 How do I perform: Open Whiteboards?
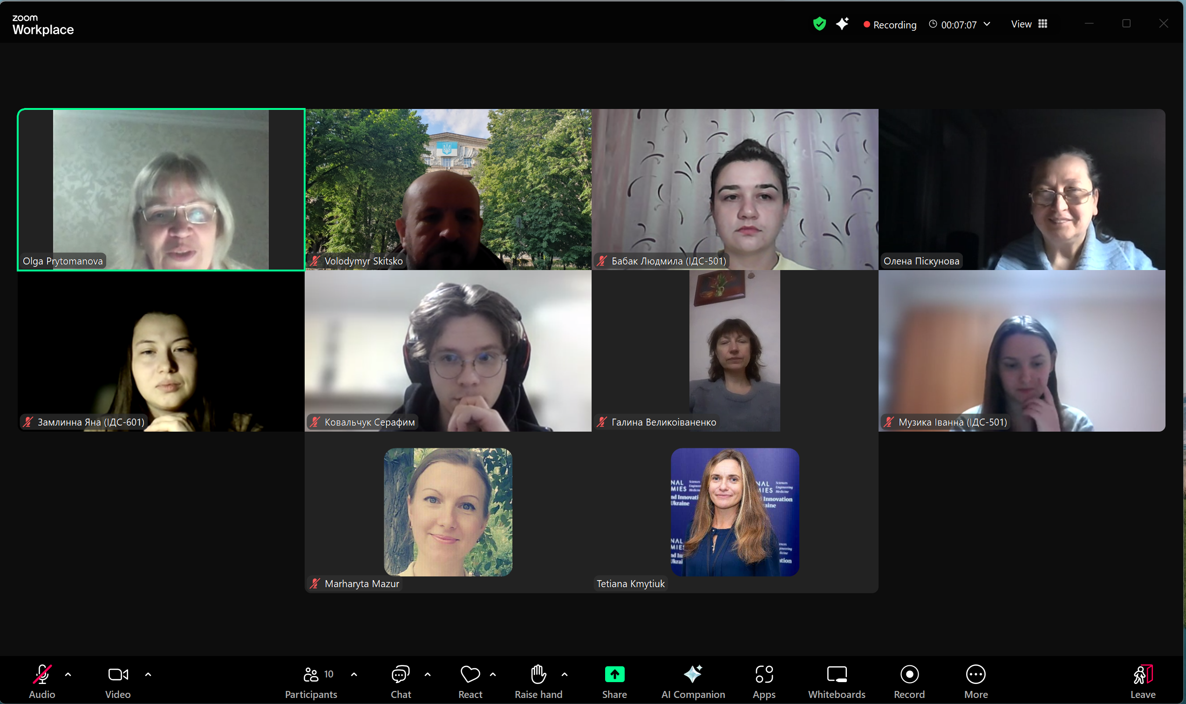point(836,681)
